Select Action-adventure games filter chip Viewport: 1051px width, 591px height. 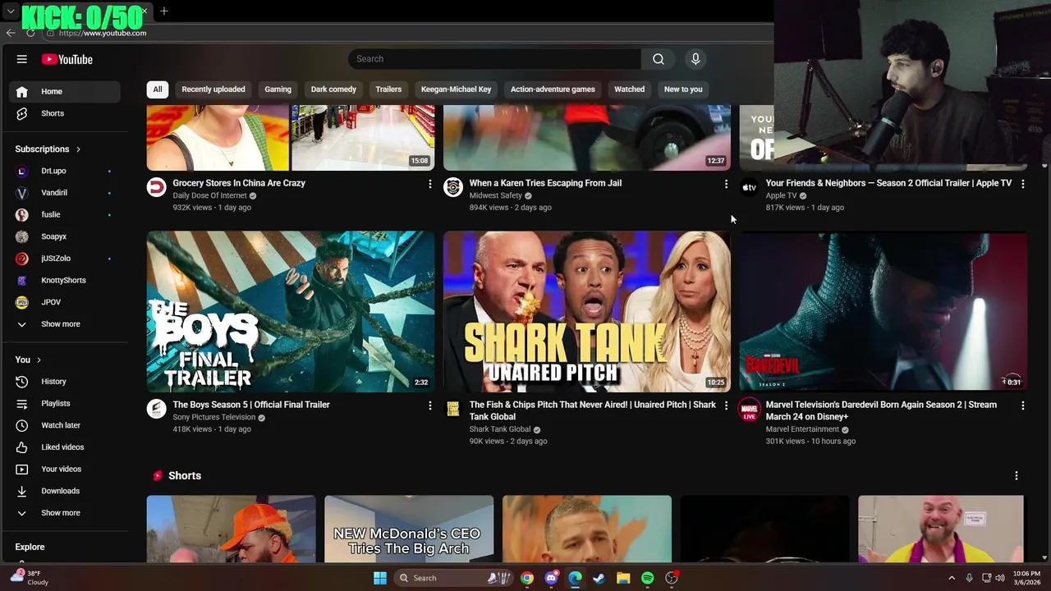click(x=553, y=89)
